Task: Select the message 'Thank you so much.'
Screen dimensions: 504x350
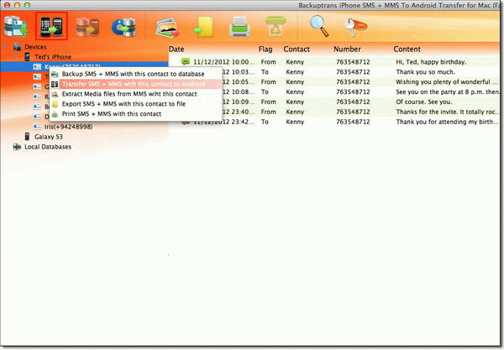Action: coord(425,71)
